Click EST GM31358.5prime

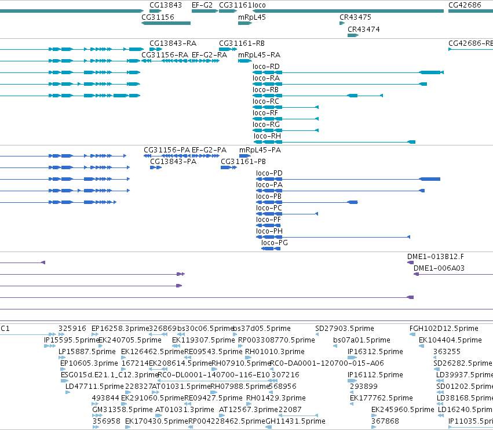[122, 410]
